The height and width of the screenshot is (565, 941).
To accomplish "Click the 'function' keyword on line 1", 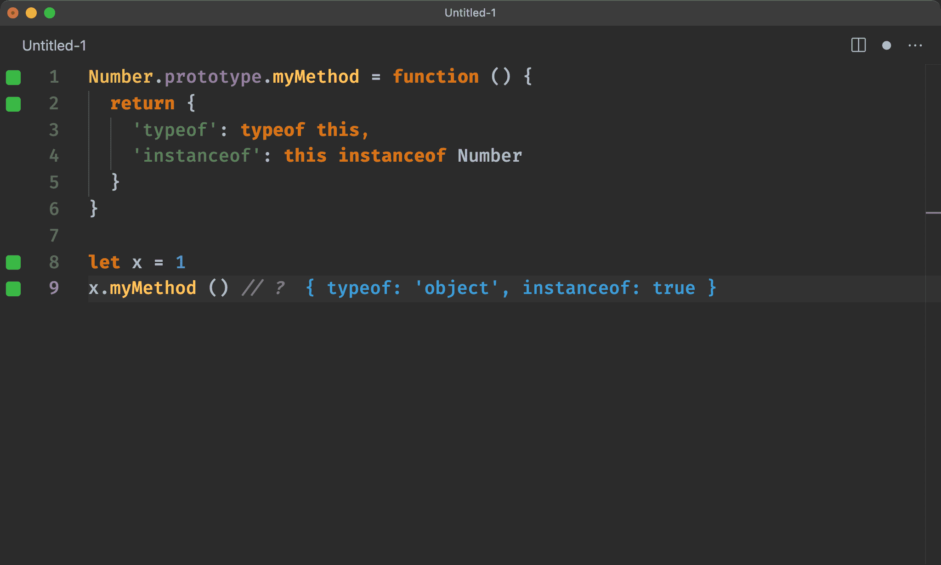I will pos(436,77).
